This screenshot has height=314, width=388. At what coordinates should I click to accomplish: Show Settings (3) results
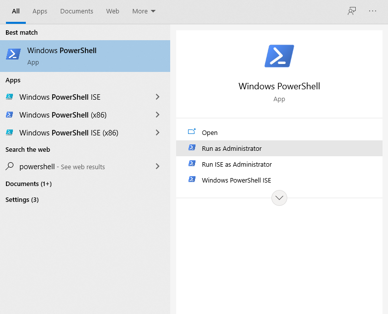coord(22,199)
